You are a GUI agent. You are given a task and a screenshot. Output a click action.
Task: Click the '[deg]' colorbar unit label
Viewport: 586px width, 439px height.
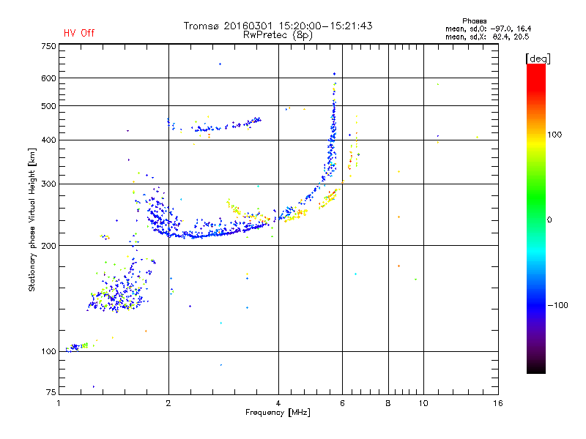coord(538,59)
